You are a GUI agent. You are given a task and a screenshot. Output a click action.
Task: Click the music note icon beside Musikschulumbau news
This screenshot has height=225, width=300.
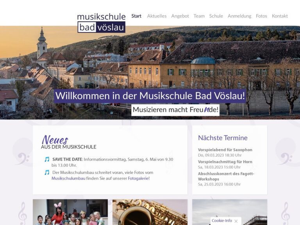(x=47, y=172)
